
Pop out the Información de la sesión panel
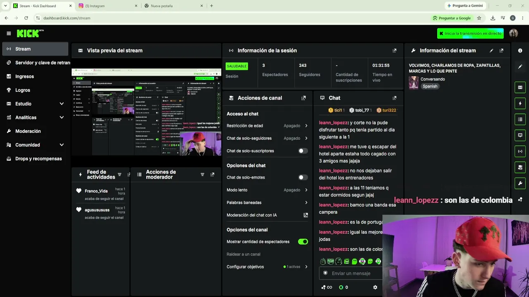394,50
